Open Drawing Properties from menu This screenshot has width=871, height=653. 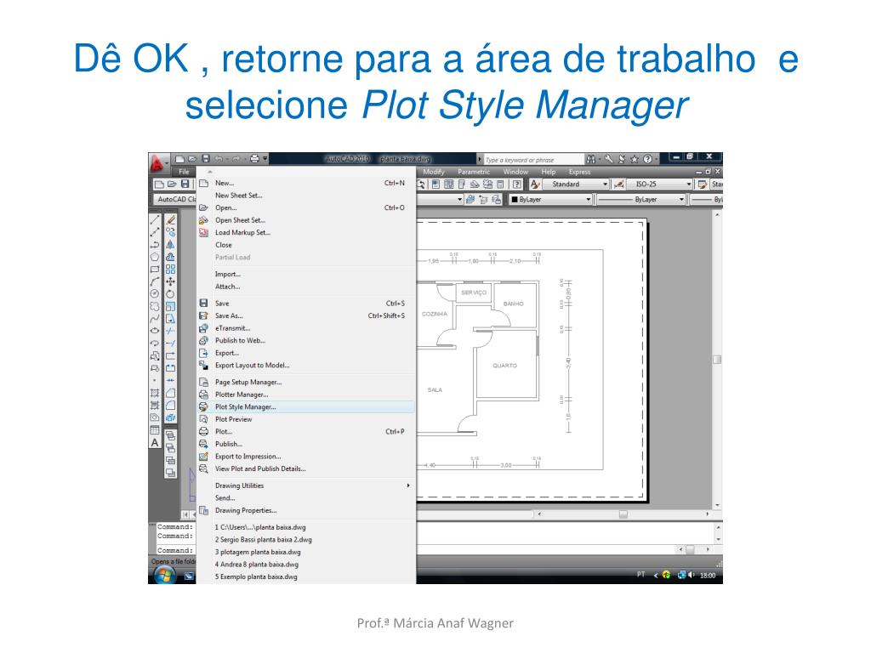click(306, 510)
